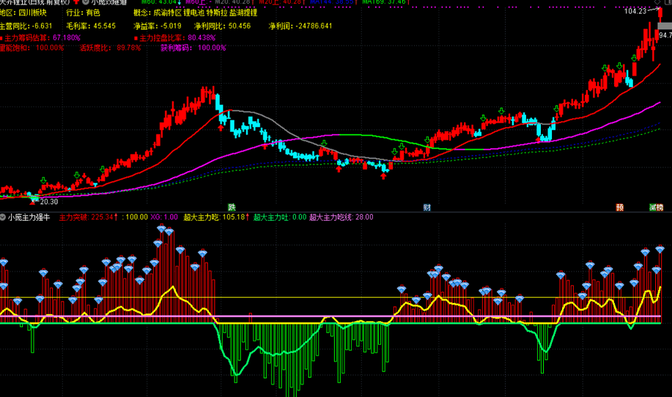Click the 活跃度比: 89.78% text
The height and width of the screenshot is (397, 672).
(x=110, y=48)
